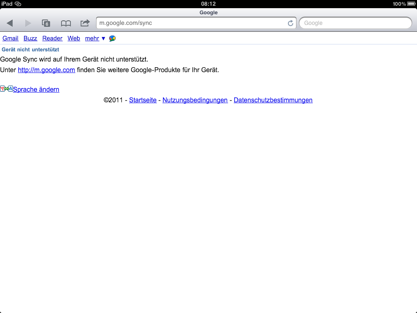Open the Datenschutzbestimmungen footer link
Image resolution: width=417 pixels, height=313 pixels.
coord(273,100)
